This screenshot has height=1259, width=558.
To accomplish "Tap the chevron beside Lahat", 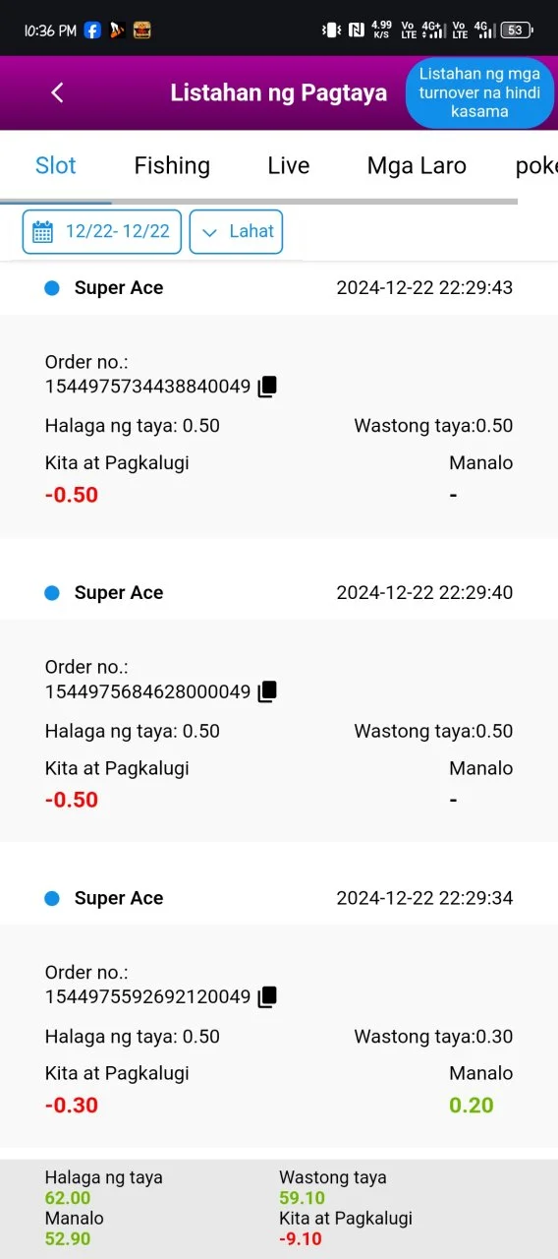I will pyautogui.click(x=209, y=233).
